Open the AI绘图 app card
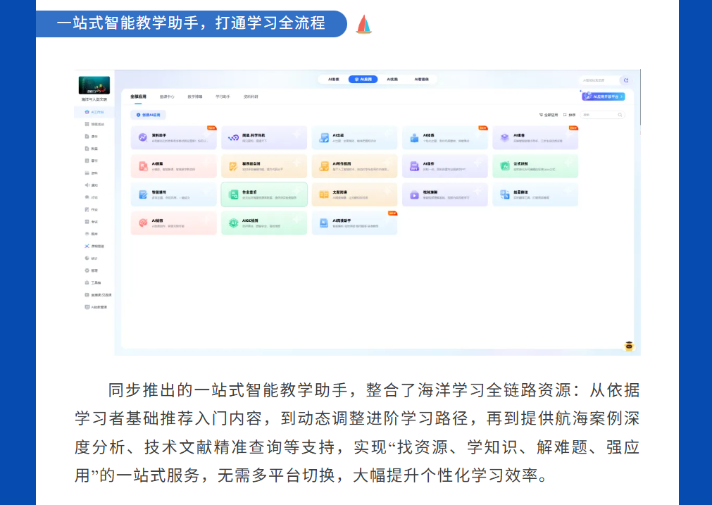This screenshot has height=505, width=712. (173, 223)
